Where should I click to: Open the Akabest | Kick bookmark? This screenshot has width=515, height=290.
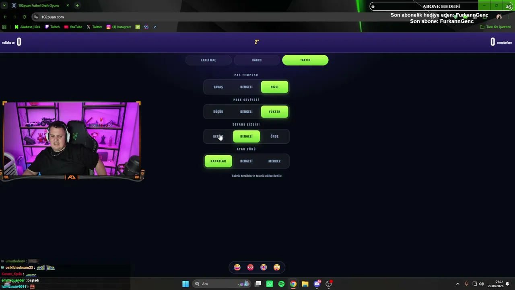pos(27,27)
